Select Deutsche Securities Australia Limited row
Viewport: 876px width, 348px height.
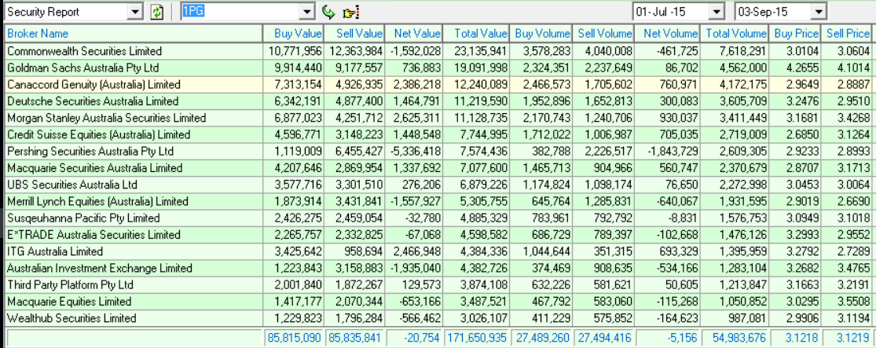[x=438, y=101]
